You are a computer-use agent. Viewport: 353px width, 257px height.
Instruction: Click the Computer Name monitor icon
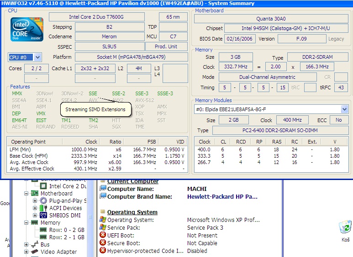103,188
